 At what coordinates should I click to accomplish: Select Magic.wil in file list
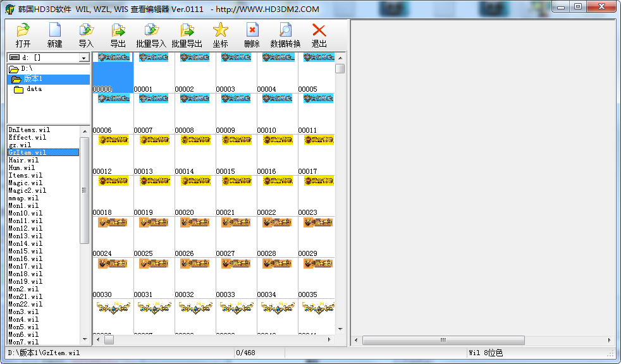44,183
